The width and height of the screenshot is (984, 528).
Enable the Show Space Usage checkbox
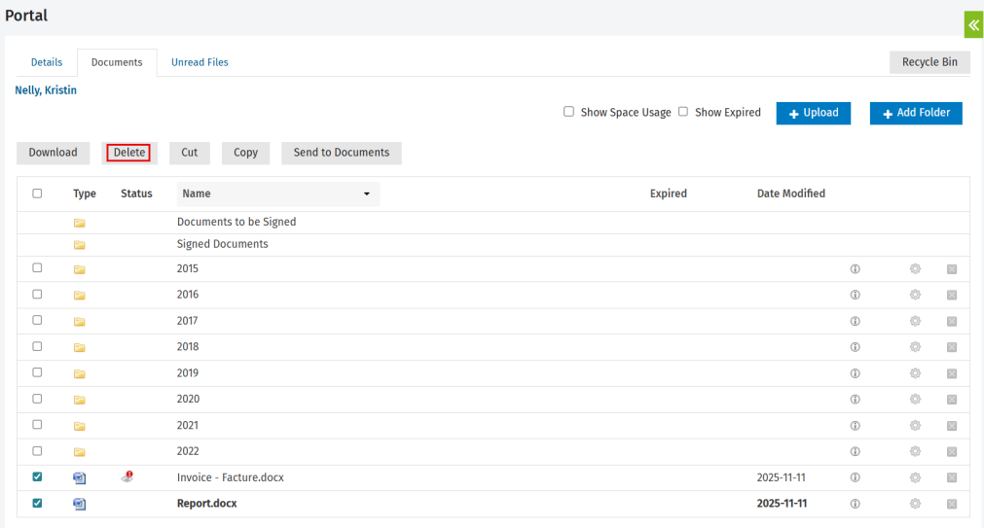click(x=568, y=112)
